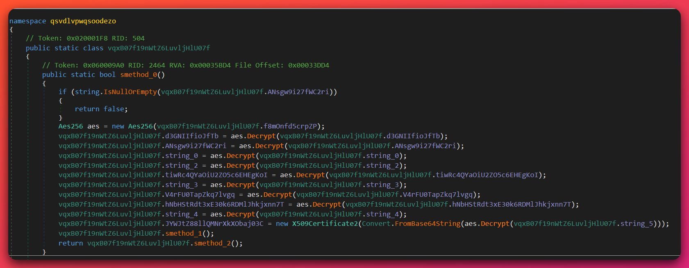
Task: Click comment with RVA 0x00035BD4 File Offset
Action: pos(186,65)
